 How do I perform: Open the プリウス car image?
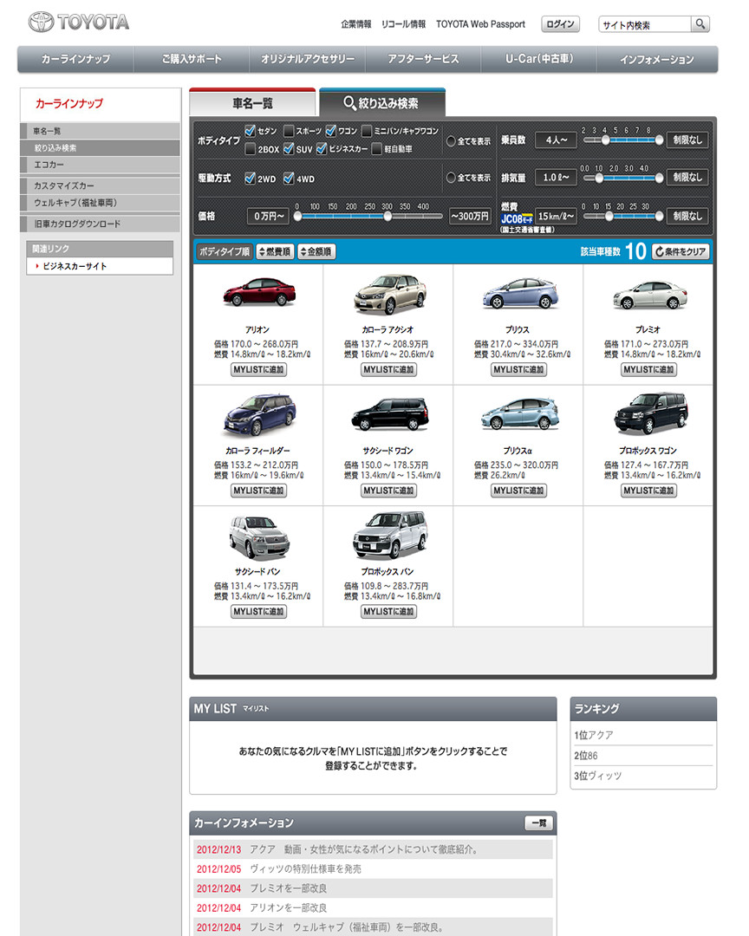[x=519, y=293]
